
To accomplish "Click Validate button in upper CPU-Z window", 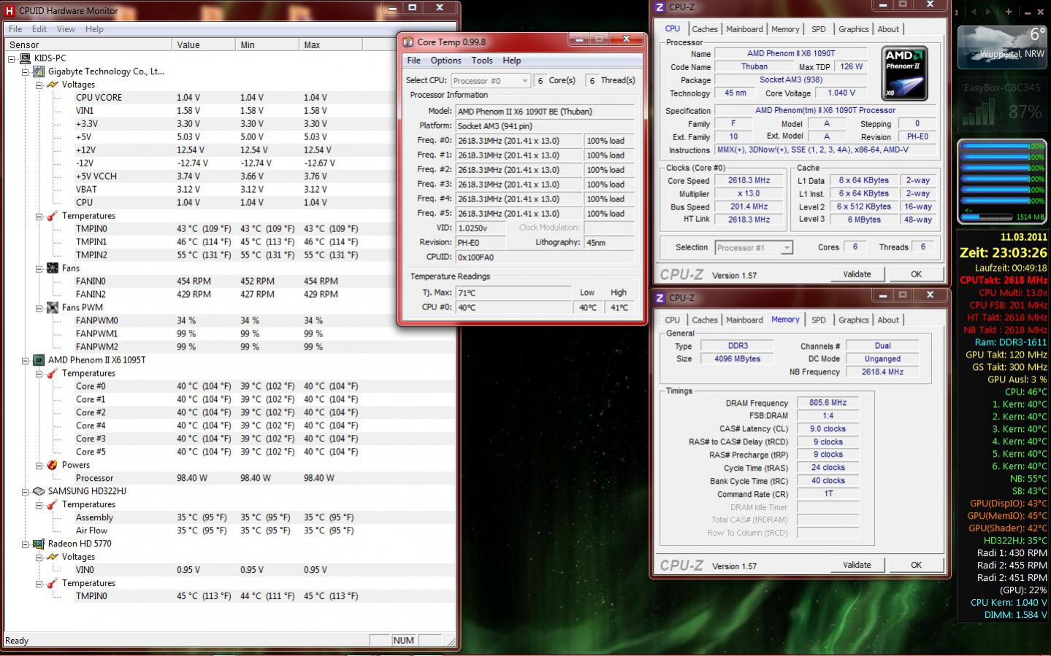I will 857,274.
